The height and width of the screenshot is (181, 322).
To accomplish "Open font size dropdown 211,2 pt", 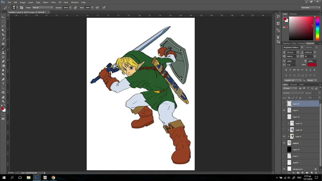I will (x=298, y=52).
